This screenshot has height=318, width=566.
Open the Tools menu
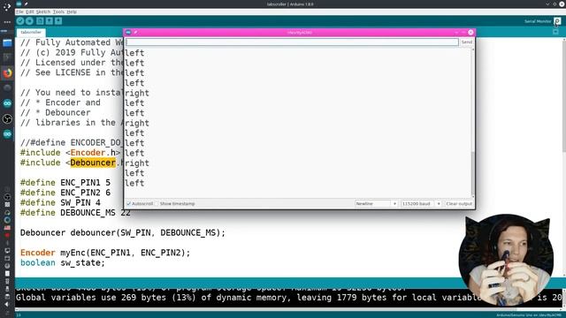point(58,11)
